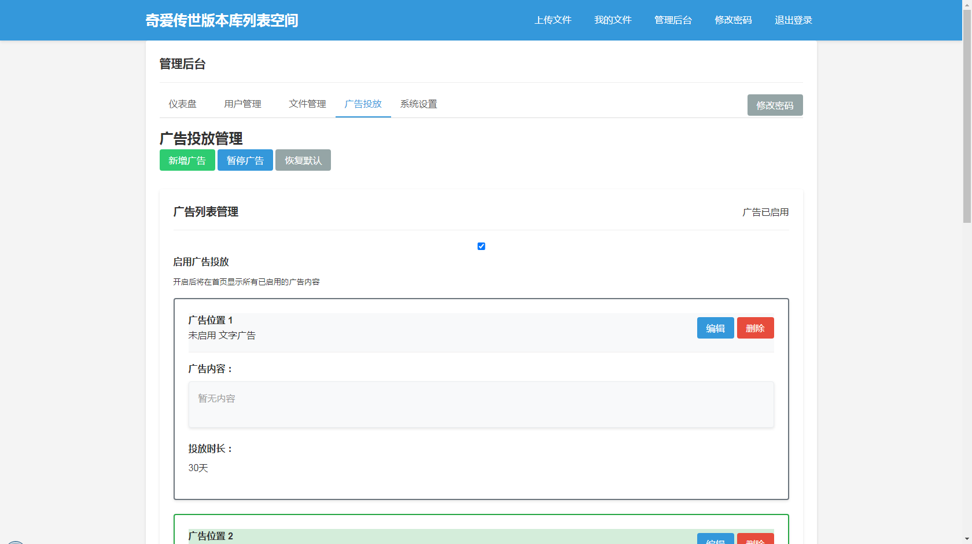Click 修改密码 in the blue header bar
This screenshot has width=972, height=544.
pos(733,20)
